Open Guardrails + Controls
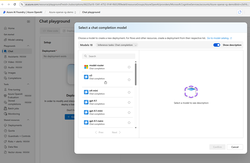 [19, 136]
